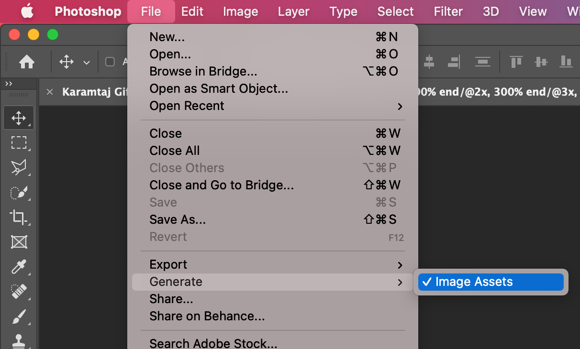Open the Type menu
The image size is (580, 349).
(x=344, y=11)
